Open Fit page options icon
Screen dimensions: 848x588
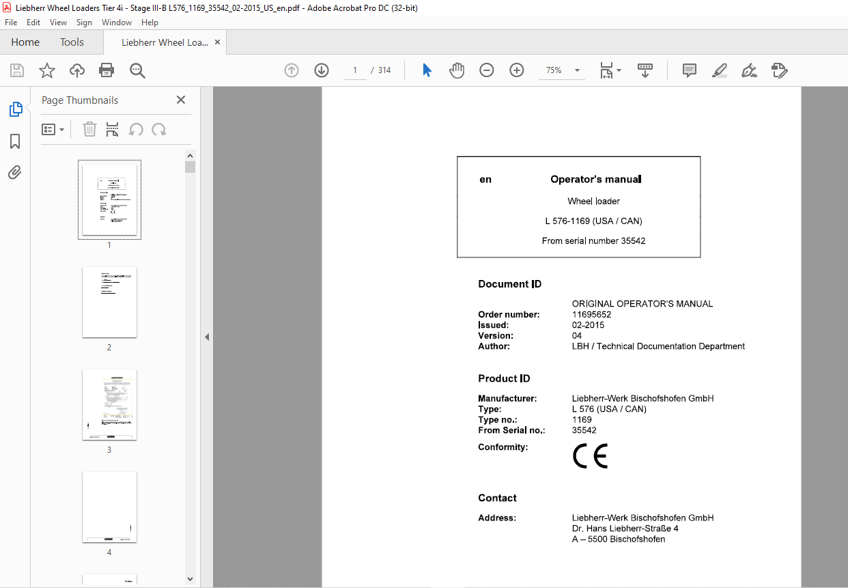tap(606, 70)
